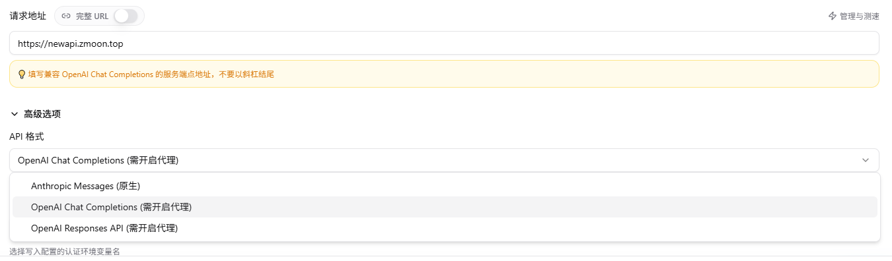Screen dimensions: 892x261
Task: Click the lightning bolt icon near 管理与测速
Action: point(833,16)
